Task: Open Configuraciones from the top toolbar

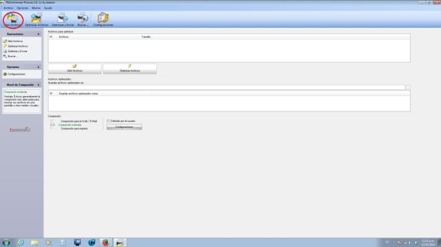Action: tap(103, 19)
